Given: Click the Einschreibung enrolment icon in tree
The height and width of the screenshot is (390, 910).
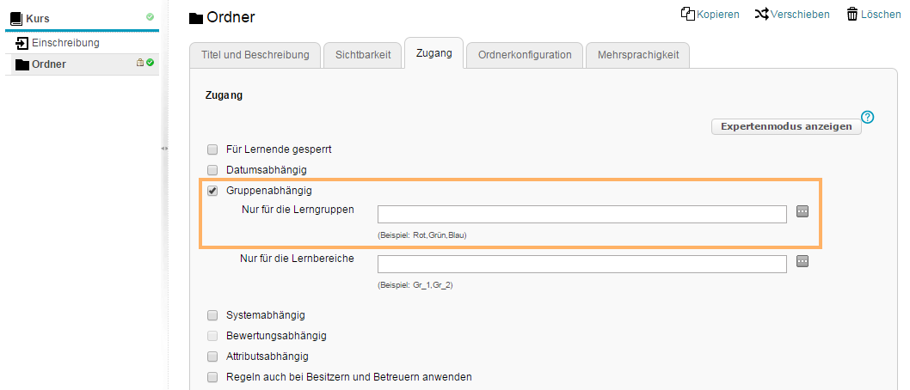Looking at the screenshot, I should click(22, 43).
